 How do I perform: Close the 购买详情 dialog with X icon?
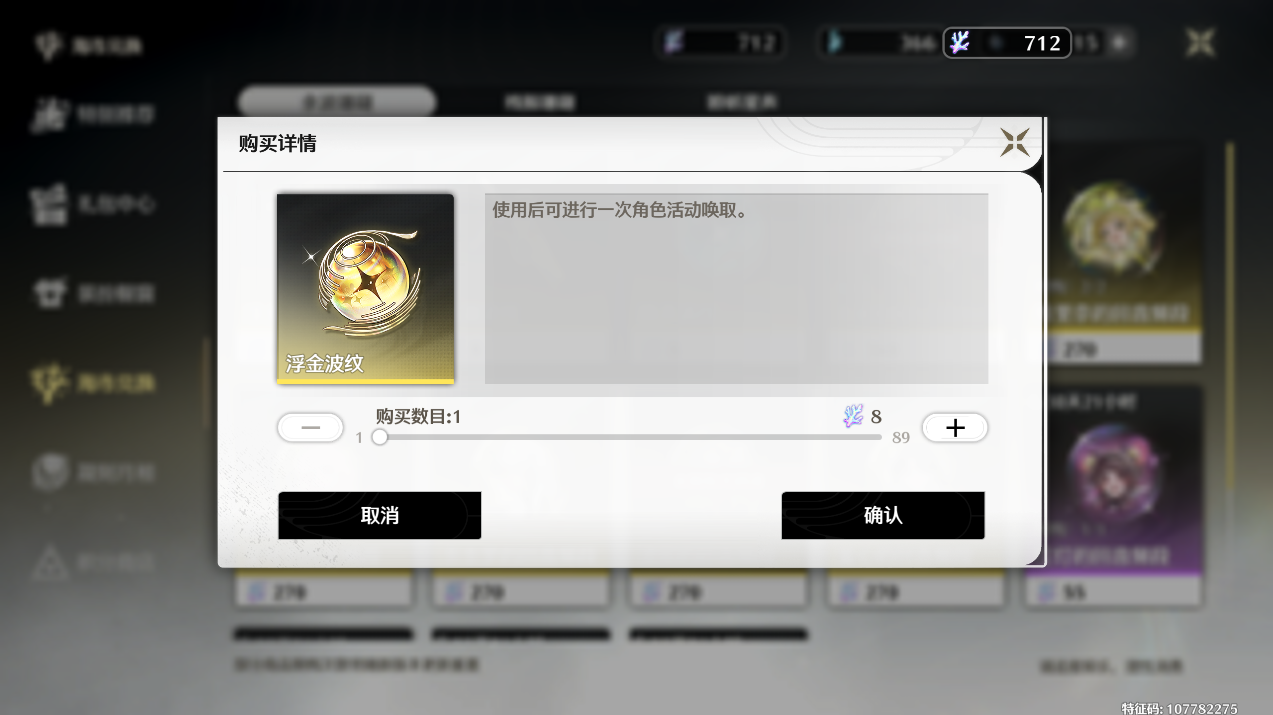pyautogui.click(x=1015, y=143)
